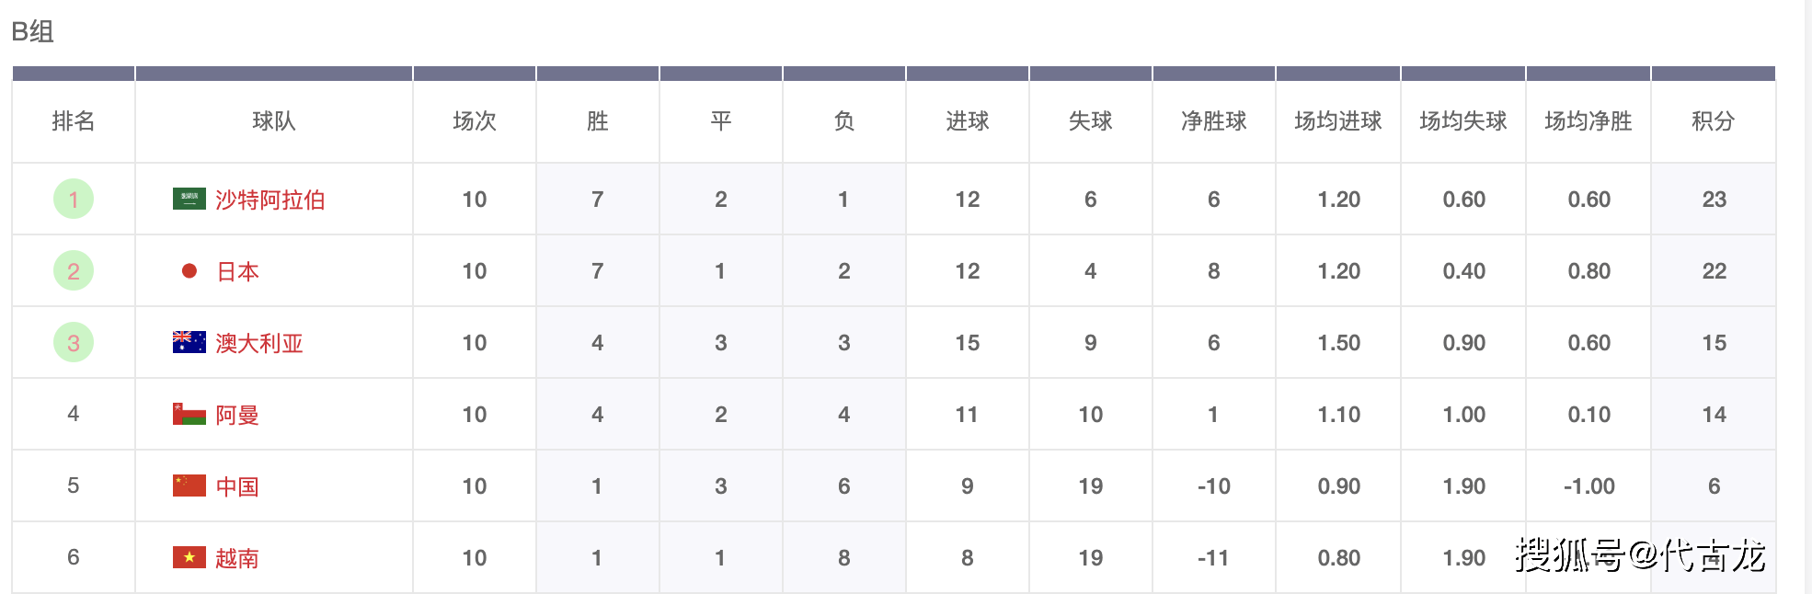
Task: Open the 日本 team link
Action: [x=237, y=271]
